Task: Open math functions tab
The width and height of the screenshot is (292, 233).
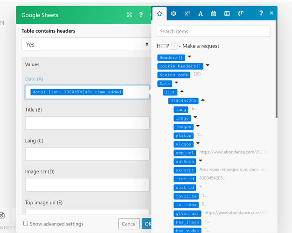Action: pyautogui.click(x=187, y=14)
